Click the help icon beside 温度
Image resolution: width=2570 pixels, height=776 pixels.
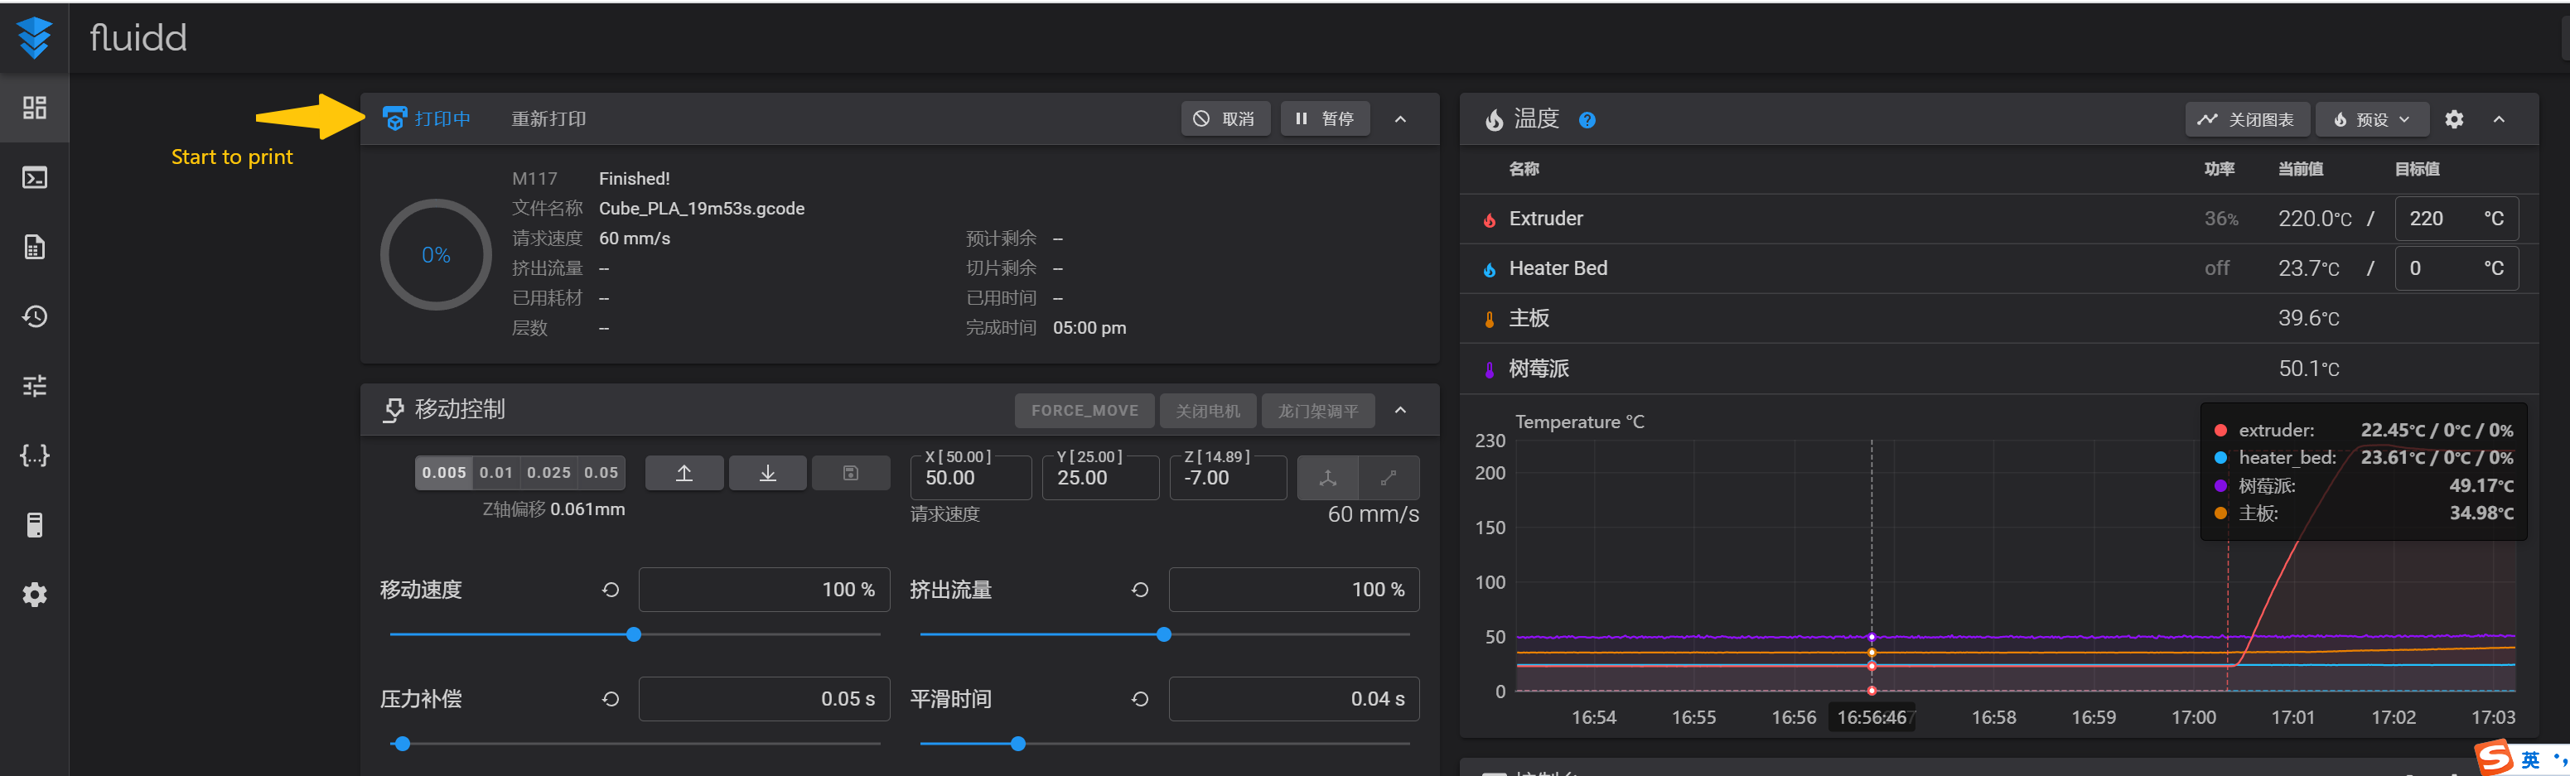pos(1587,120)
